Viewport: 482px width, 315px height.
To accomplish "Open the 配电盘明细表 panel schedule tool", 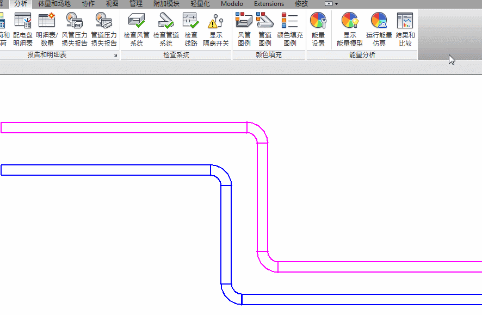I will (23, 29).
